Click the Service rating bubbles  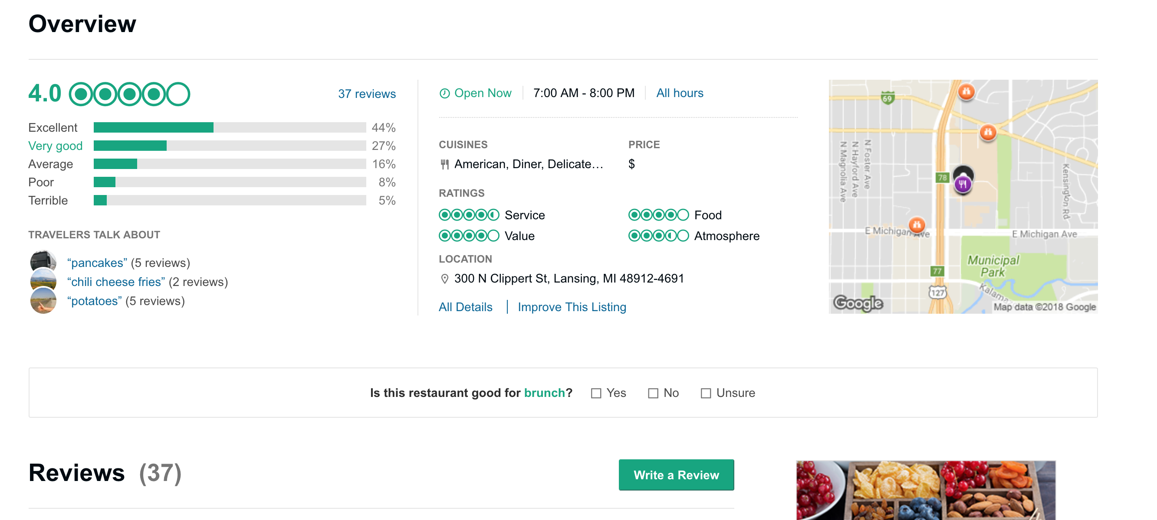468,215
